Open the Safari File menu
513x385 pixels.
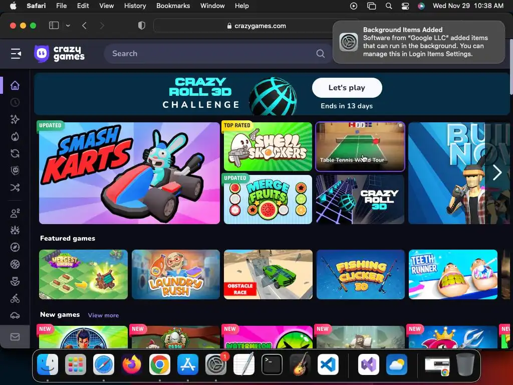coord(61,6)
